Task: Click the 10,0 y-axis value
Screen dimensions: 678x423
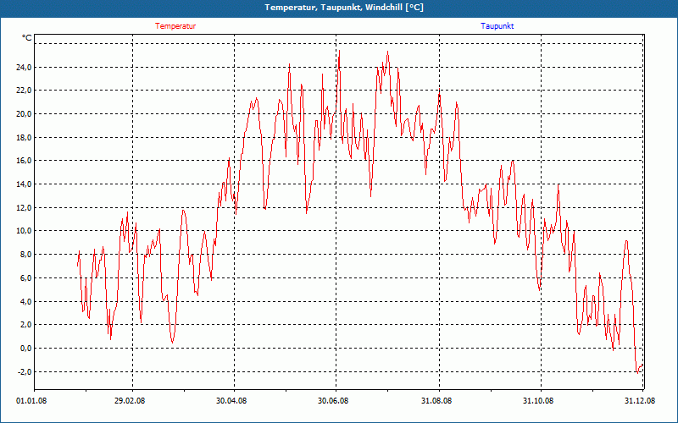Action: [x=24, y=231]
